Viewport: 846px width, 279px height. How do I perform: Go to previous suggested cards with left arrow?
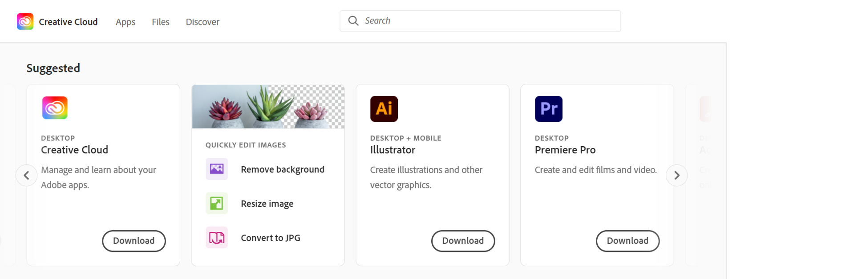[27, 175]
